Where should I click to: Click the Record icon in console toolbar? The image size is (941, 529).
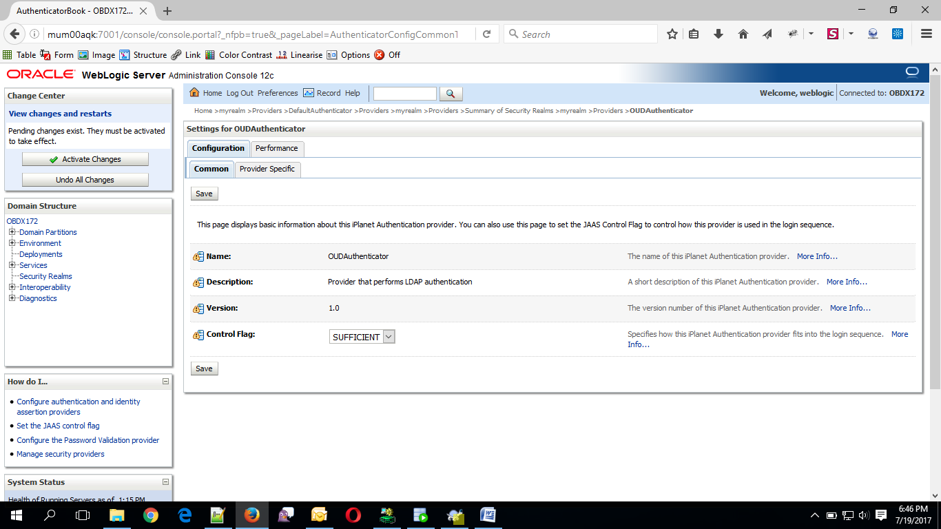point(309,93)
